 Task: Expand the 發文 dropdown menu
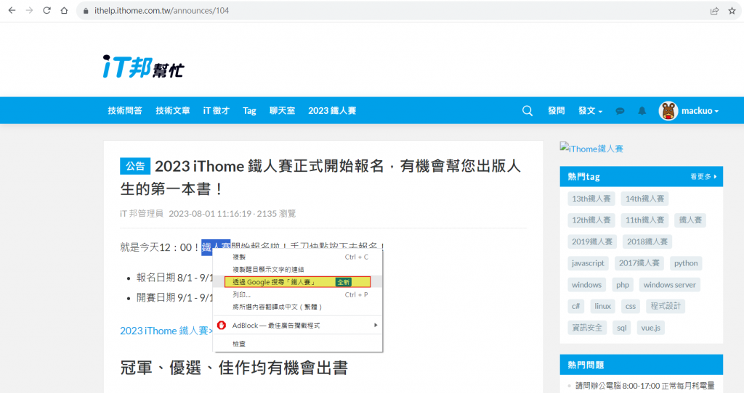pos(590,111)
